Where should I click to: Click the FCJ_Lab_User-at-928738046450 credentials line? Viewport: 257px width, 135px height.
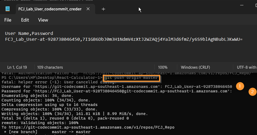point(124,39)
